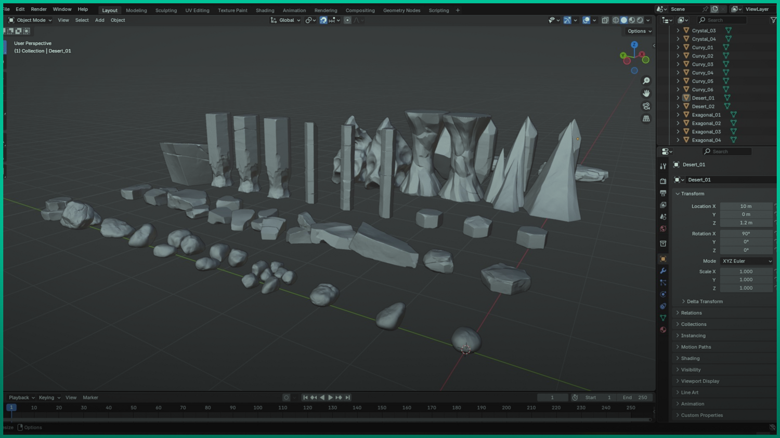Click the Z axis on the navigation gizmo
The width and height of the screenshot is (780, 438).
pyautogui.click(x=634, y=45)
